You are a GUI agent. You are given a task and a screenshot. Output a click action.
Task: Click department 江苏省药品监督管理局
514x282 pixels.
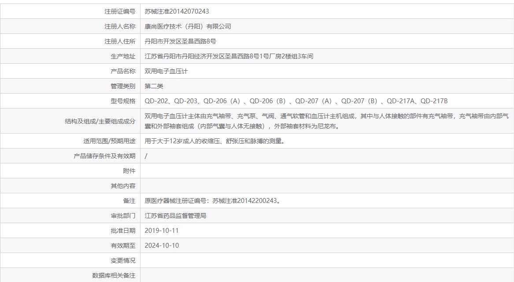coord(175,216)
